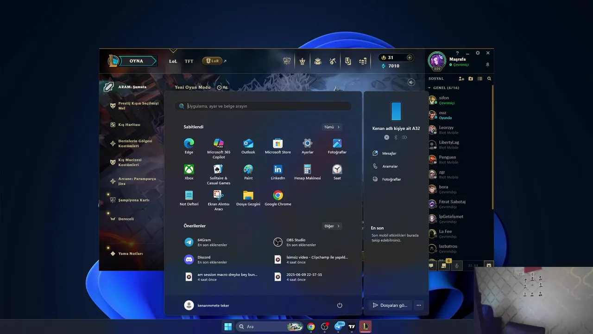
Task: Open champion mastery laurel icon in League client
Action: [x=303, y=61]
